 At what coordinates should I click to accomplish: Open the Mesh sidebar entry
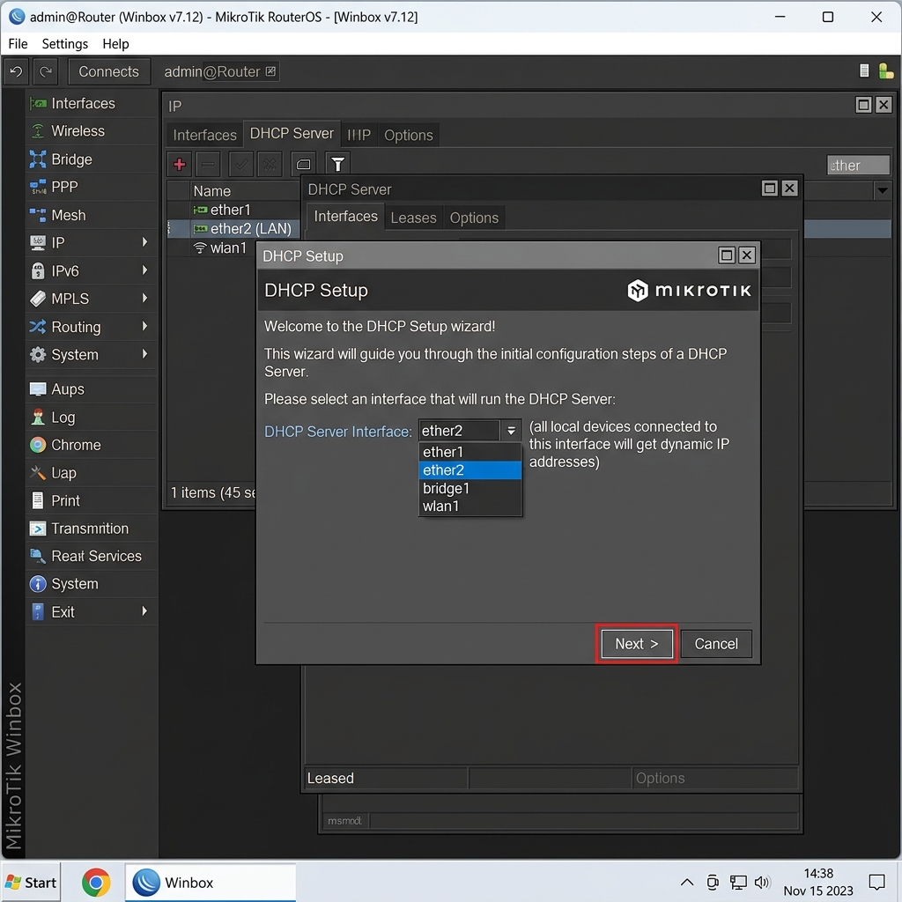(x=91, y=215)
